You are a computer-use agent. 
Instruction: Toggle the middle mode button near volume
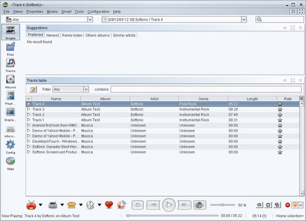click(x=268, y=205)
